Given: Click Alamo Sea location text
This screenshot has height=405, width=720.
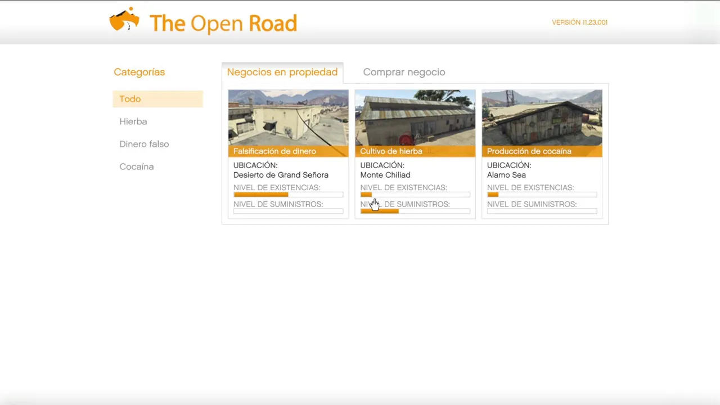Looking at the screenshot, I should point(506,175).
